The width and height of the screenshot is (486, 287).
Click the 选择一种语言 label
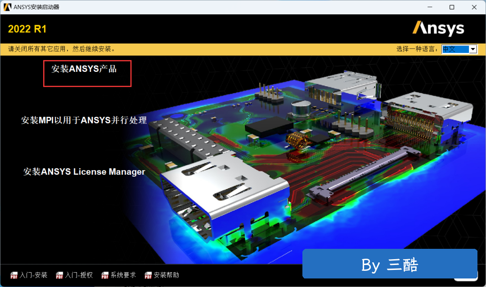[x=417, y=49]
